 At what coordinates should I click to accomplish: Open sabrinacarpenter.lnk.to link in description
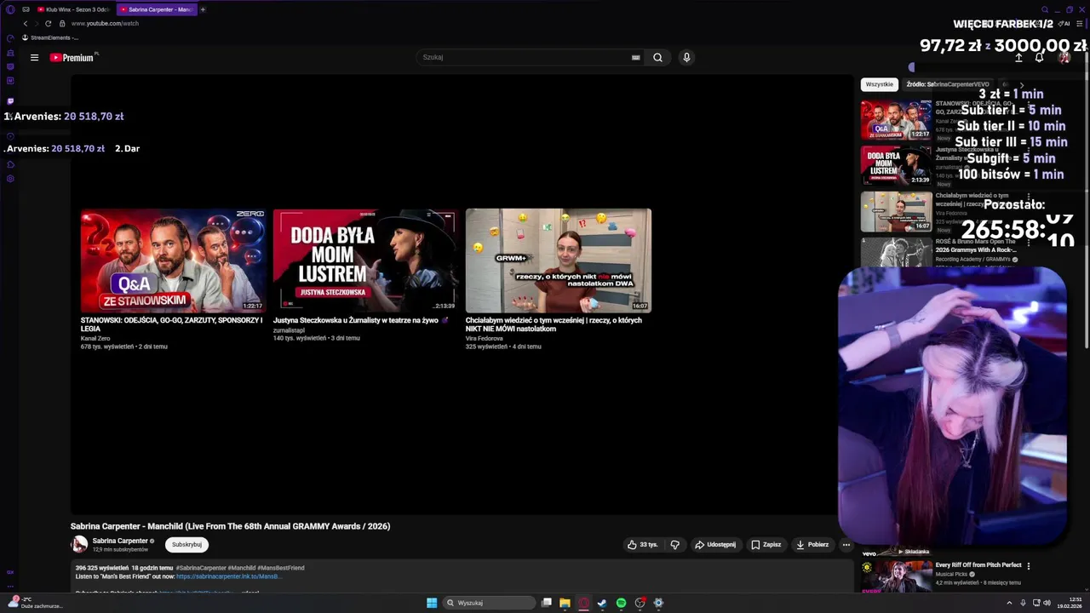click(x=228, y=576)
